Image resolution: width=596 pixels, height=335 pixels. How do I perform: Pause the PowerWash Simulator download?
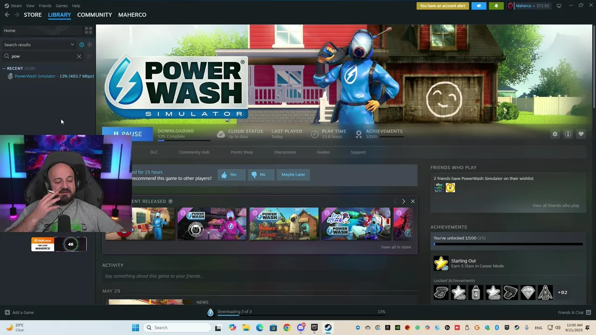tap(128, 134)
